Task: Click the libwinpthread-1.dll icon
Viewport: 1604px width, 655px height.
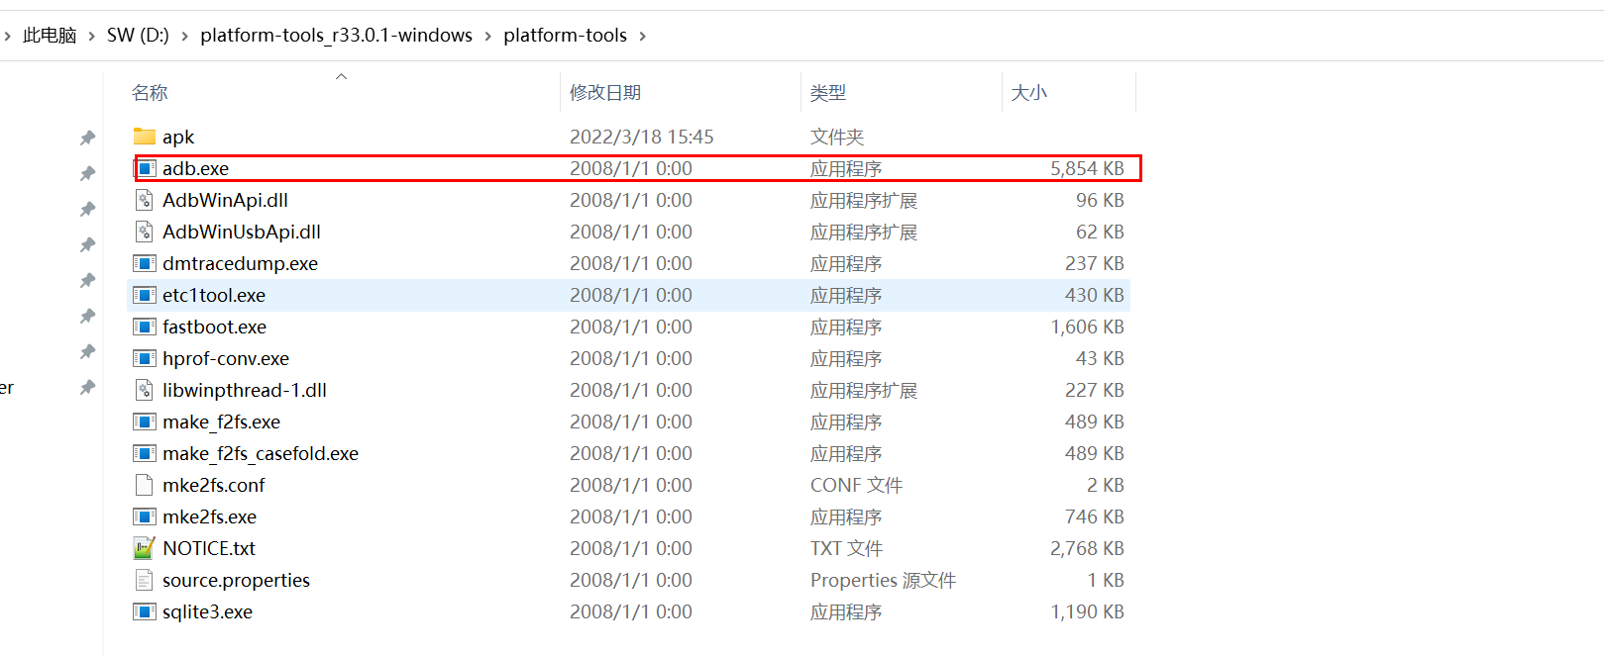Action: click(145, 390)
